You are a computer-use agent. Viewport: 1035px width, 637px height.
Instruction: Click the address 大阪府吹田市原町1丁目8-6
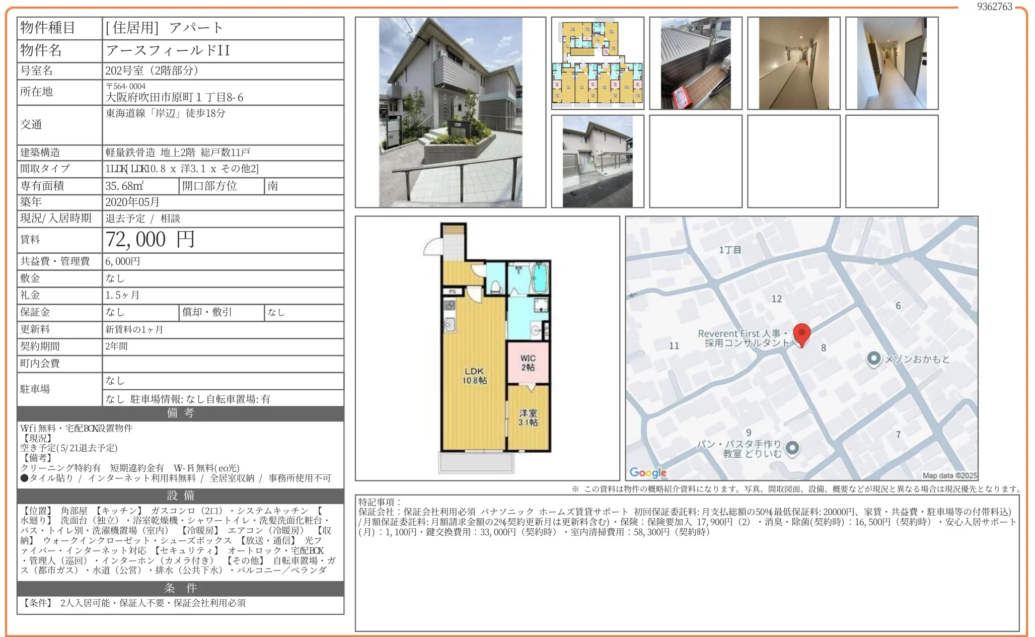point(174,97)
